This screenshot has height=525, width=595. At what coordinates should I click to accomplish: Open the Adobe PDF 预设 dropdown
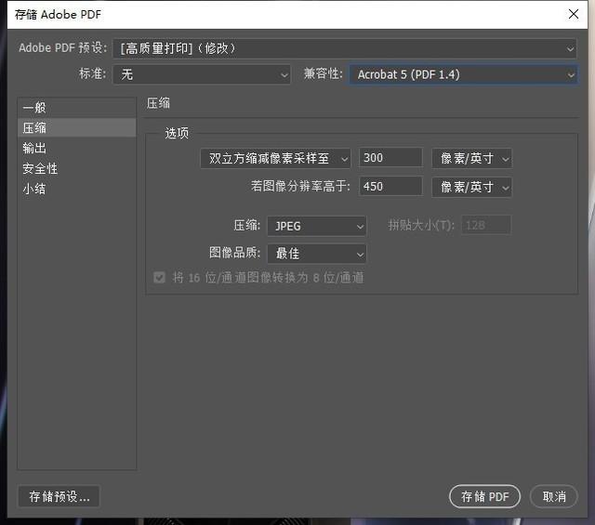345,48
